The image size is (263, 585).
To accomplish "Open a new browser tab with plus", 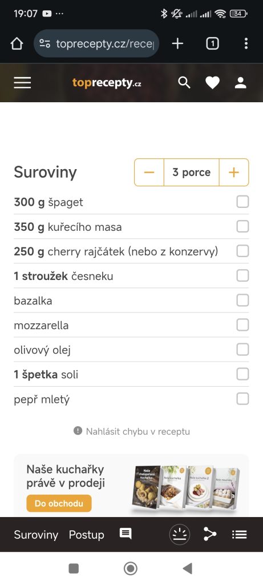I will pyautogui.click(x=177, y=43).
